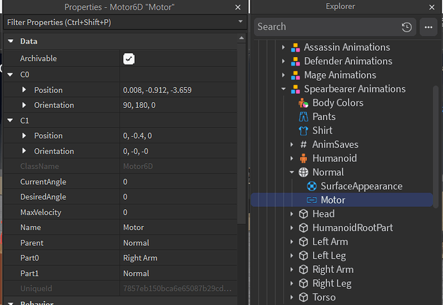
Task: Collapse the Data properties section
Action: (10, 41)
